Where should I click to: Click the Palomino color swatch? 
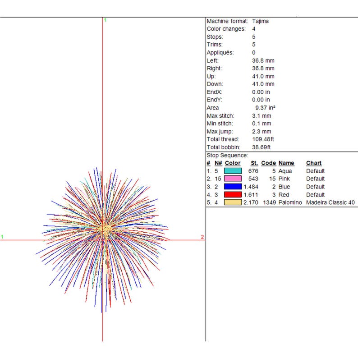[233, 202]
